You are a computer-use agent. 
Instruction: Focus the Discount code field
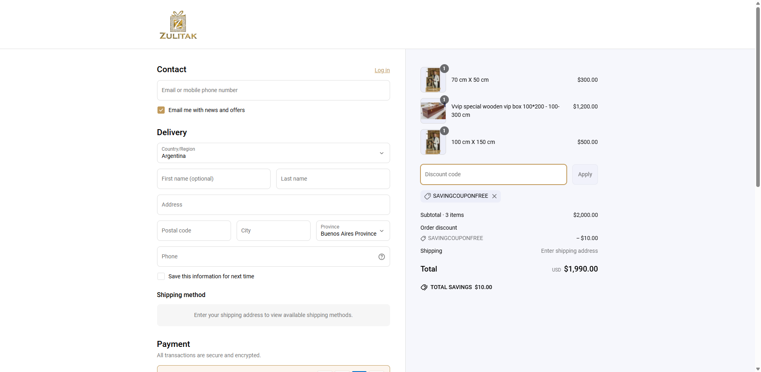click(x=494, y=175)
